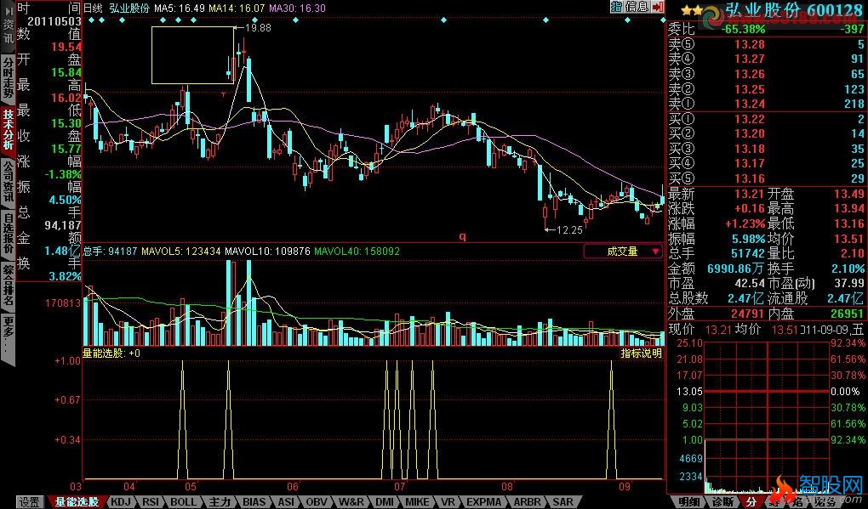Click the 最新 price 13.21
This screenshot has height=509, width=868.
pyautogui.click(x=750, y=194)
